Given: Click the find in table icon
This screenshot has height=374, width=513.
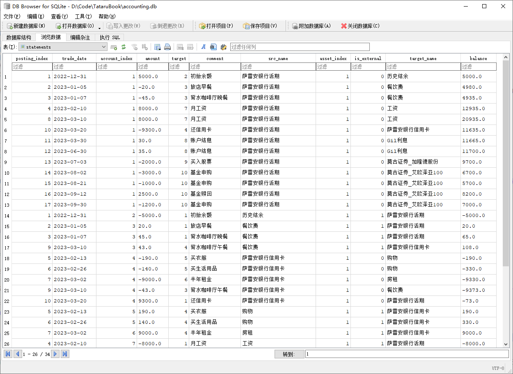Looking at the screenshot, I should [213, 47].
